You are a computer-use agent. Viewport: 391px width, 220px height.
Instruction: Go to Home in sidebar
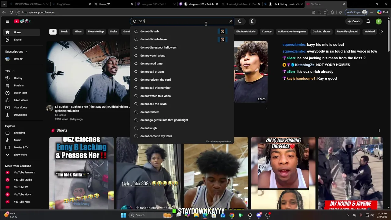pyautogui.click(x=21, y=32)
